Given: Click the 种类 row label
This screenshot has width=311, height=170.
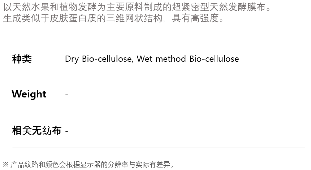Looking at the screenshot, I should (22, 59).
